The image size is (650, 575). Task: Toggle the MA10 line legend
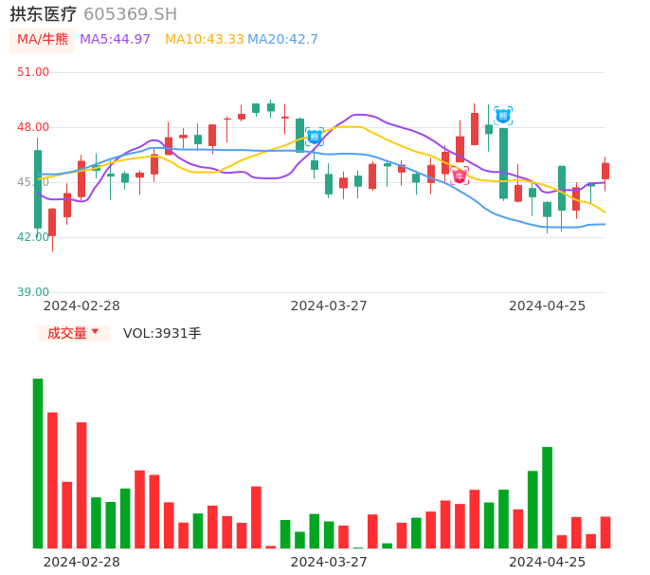(204, 40)
